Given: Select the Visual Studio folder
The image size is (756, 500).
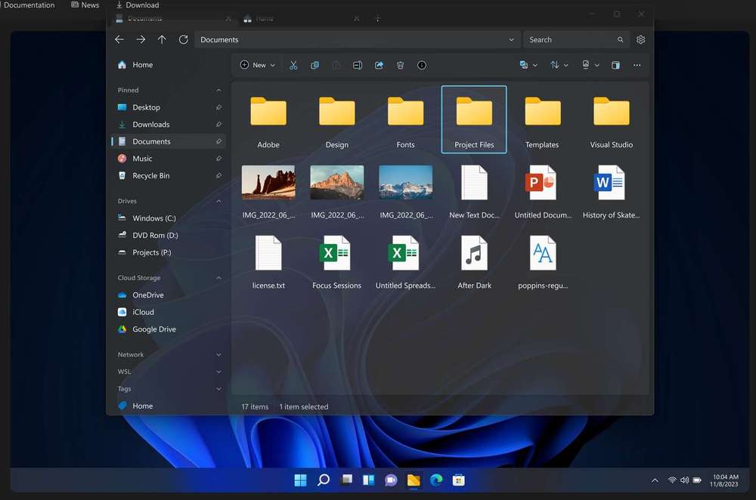Looking at the screenshot, I should click(x=612, y=119).
